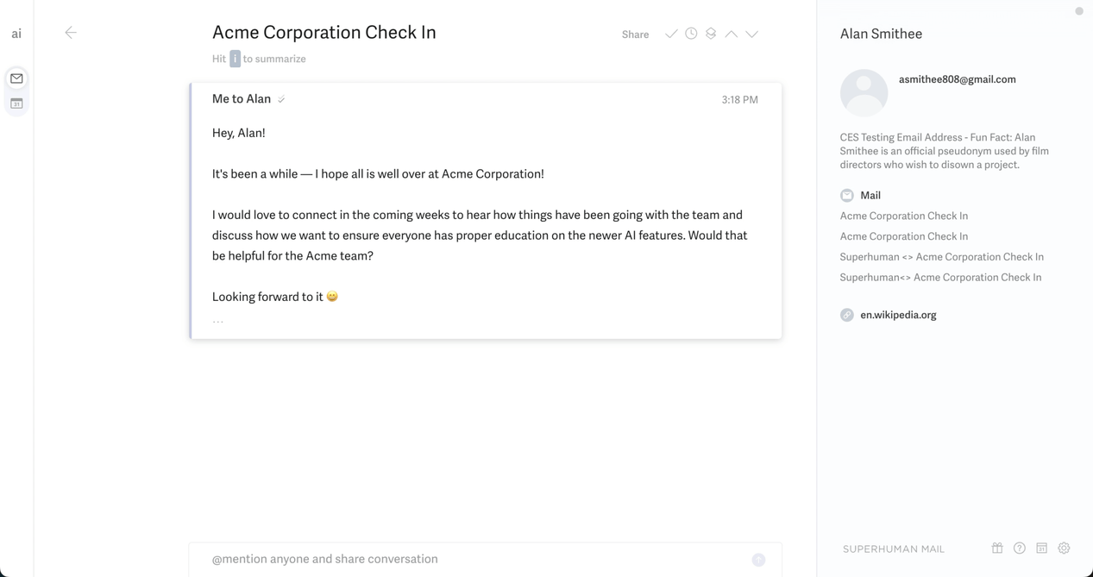Open the gift referral icon
Image resolution: width=1093 pixels, height=577 pixels.
click(x=997, y=548)
